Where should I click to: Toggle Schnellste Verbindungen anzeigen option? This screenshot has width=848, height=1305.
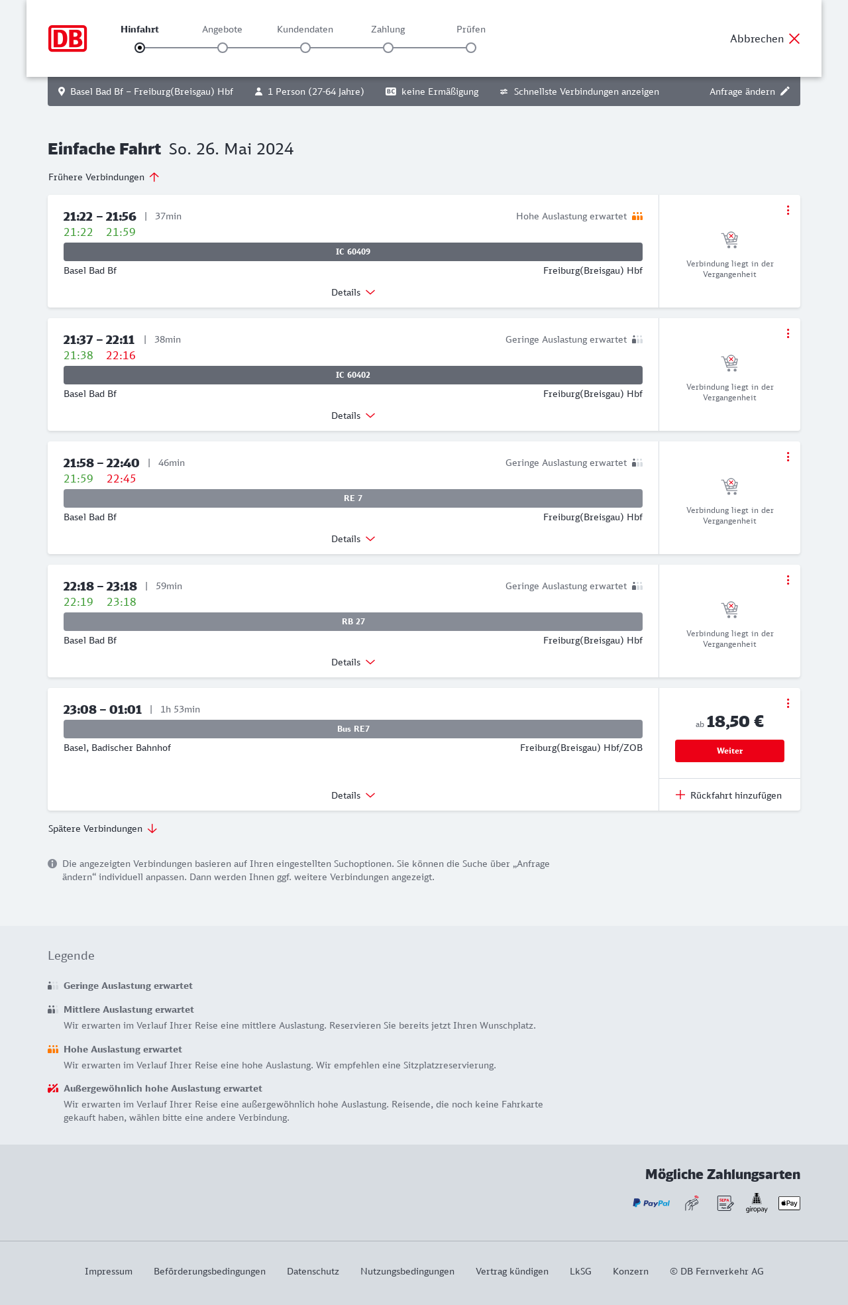pyautogui.click(x=580, y=91)
